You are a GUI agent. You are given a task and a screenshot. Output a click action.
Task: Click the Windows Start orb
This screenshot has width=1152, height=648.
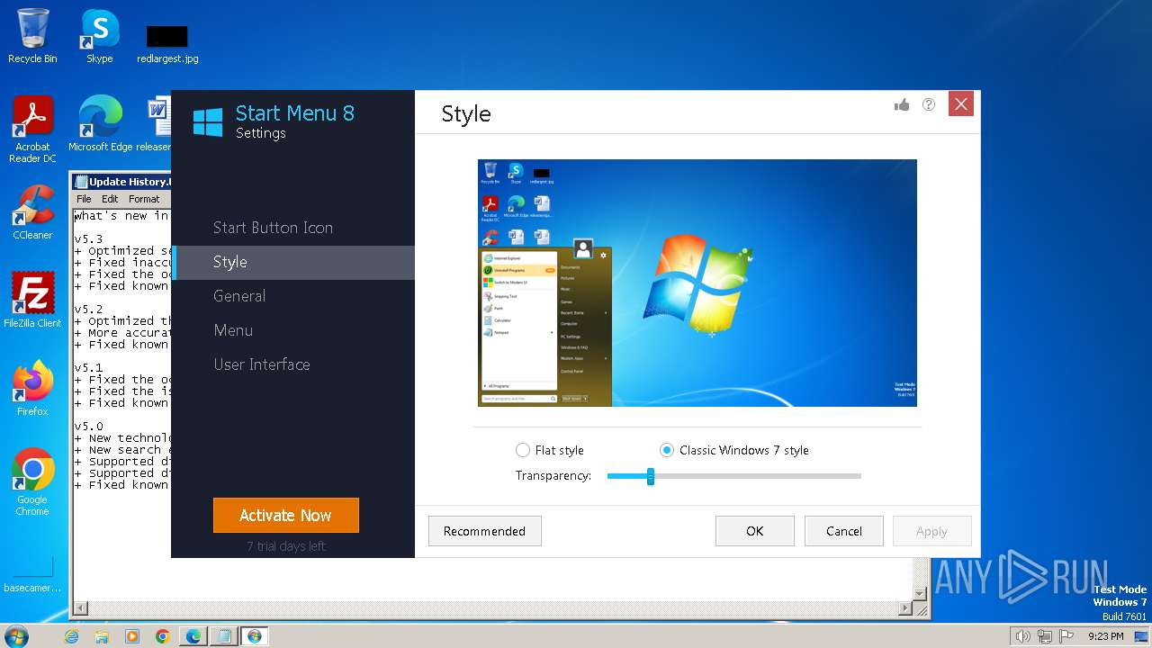point(16,636)
